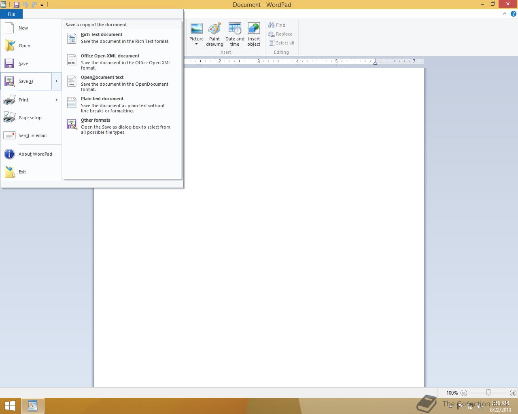
Task: Click the zoom in plus button
Action: click(x=513, y=393)
